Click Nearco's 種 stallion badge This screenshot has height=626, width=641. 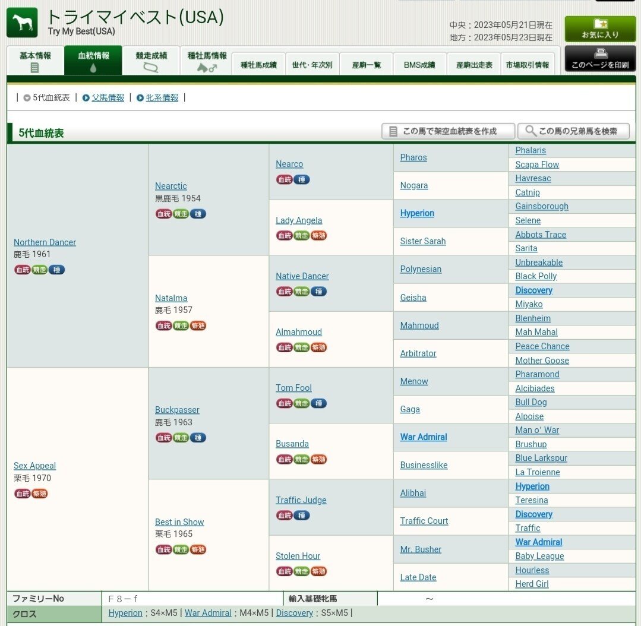click(x=301, y=179)
